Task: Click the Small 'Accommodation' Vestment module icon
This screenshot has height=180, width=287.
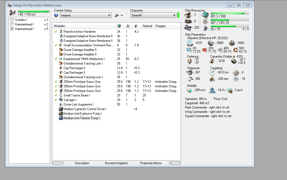Action: 61,45
